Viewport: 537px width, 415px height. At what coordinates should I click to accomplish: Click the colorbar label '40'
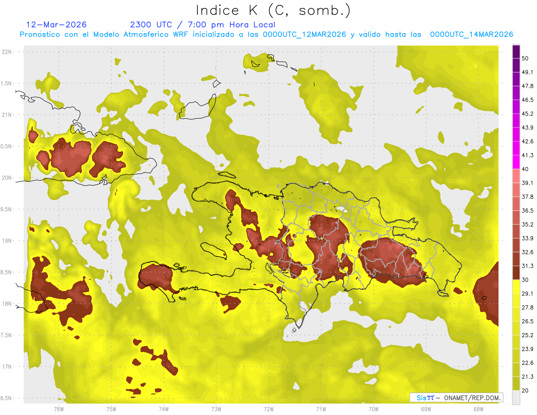tap(526, 169)
